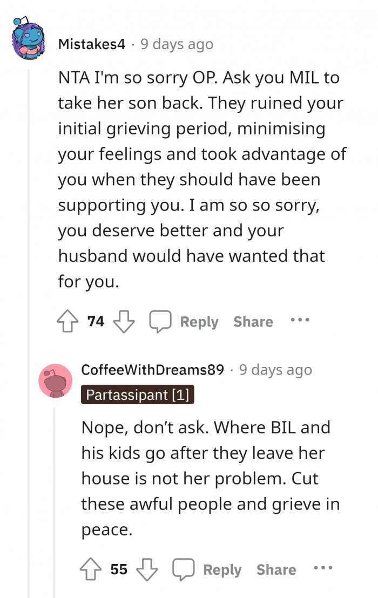Click Reply under Mistakes4's comment
This screenshot has height=598, width=378.
[199, 322]
